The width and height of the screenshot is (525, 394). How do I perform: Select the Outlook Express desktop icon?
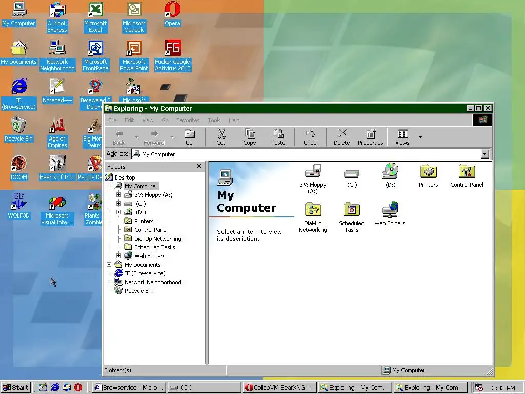pos(57,9)
